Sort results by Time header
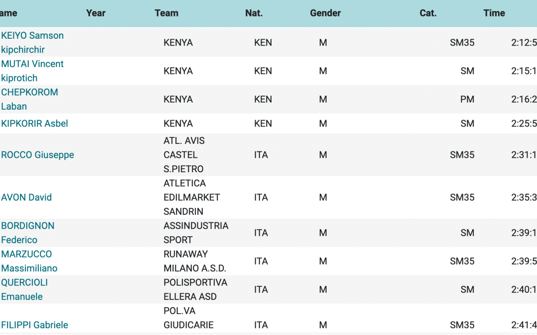The width and height of the screenshot is (537, 335). tap(494, 13)
